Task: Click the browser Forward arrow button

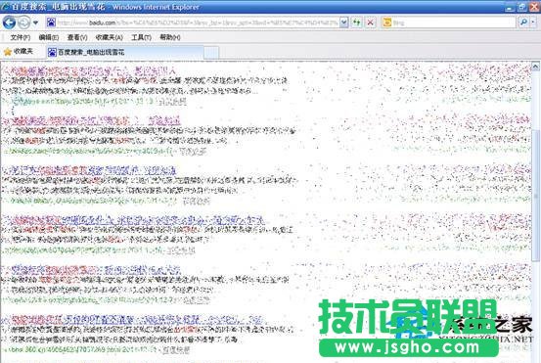Action: click(x=23, y=23)
